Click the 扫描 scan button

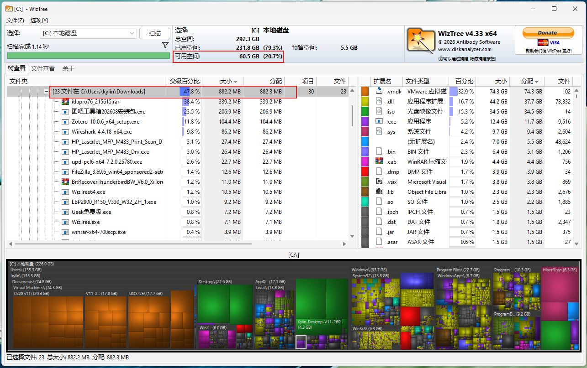point(155,33)
